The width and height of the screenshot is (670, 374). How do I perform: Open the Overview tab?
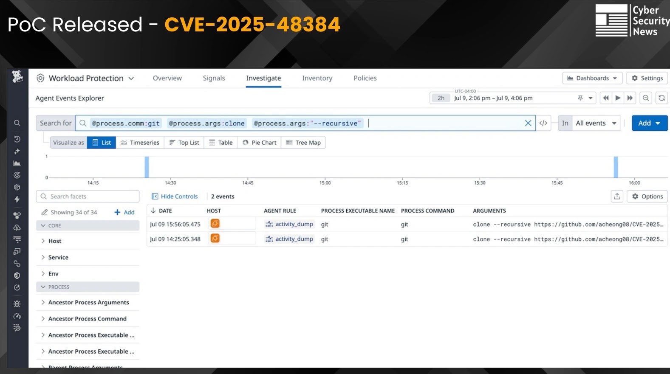(x=167, y=78)
